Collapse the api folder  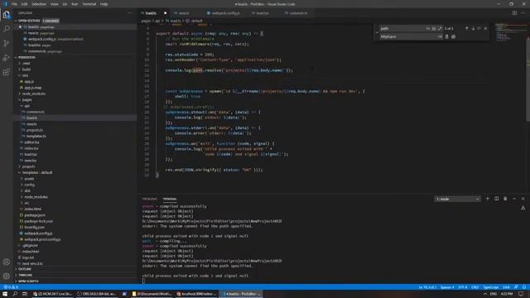[x=26, y=106]
